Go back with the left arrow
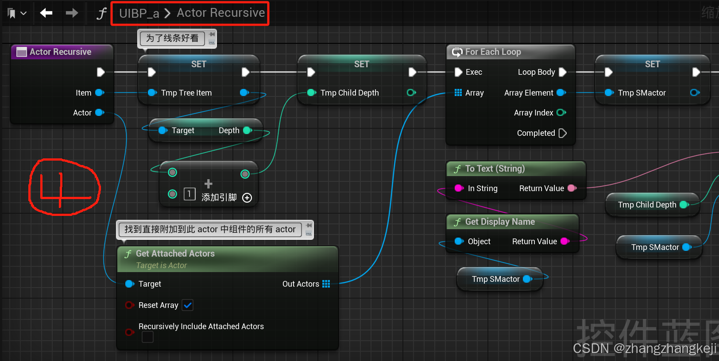The image size is (719, 361). coord(46,13)
